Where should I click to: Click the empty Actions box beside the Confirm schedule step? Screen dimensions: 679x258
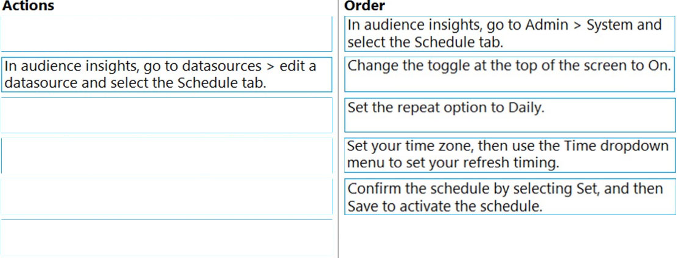[x=166, y=197]
